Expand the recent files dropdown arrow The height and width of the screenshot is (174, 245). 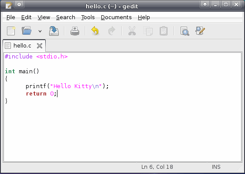tap(40, 31)
